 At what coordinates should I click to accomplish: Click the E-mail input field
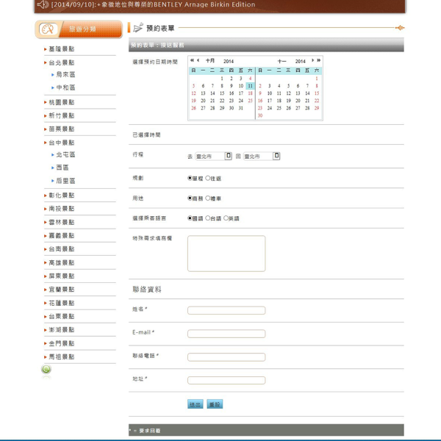226,334
